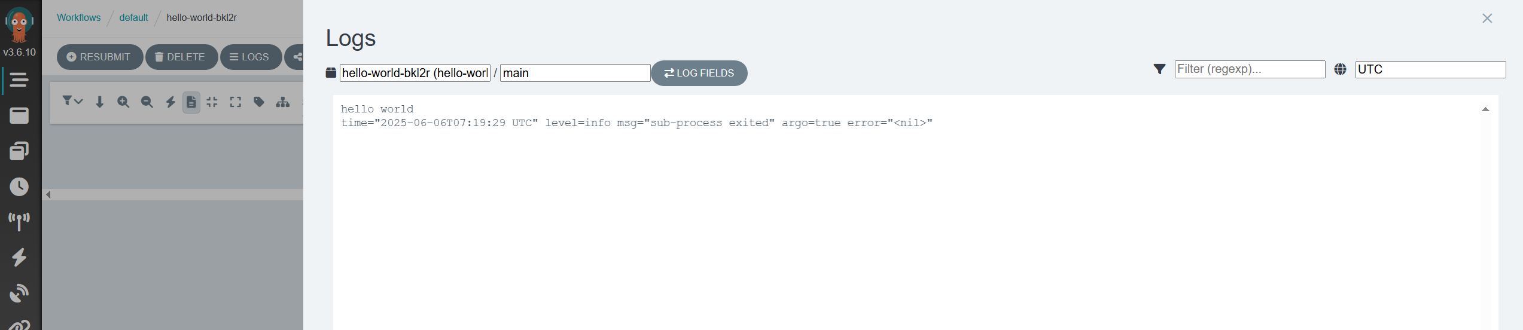The height and width of the screenshot is (330, 1523).
Task: Go to Workflows breadcrumb link
Action: [79, 18]
